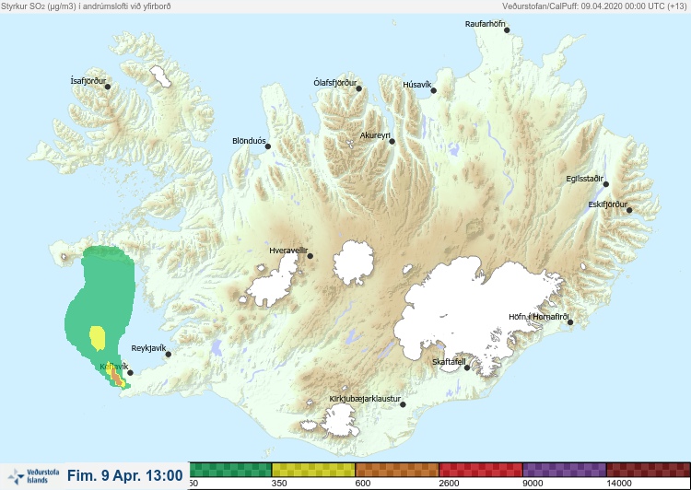This screenshot has height=490, width=691.
Task: Click the Ólafsfjörður label
Action: (335, 83)
